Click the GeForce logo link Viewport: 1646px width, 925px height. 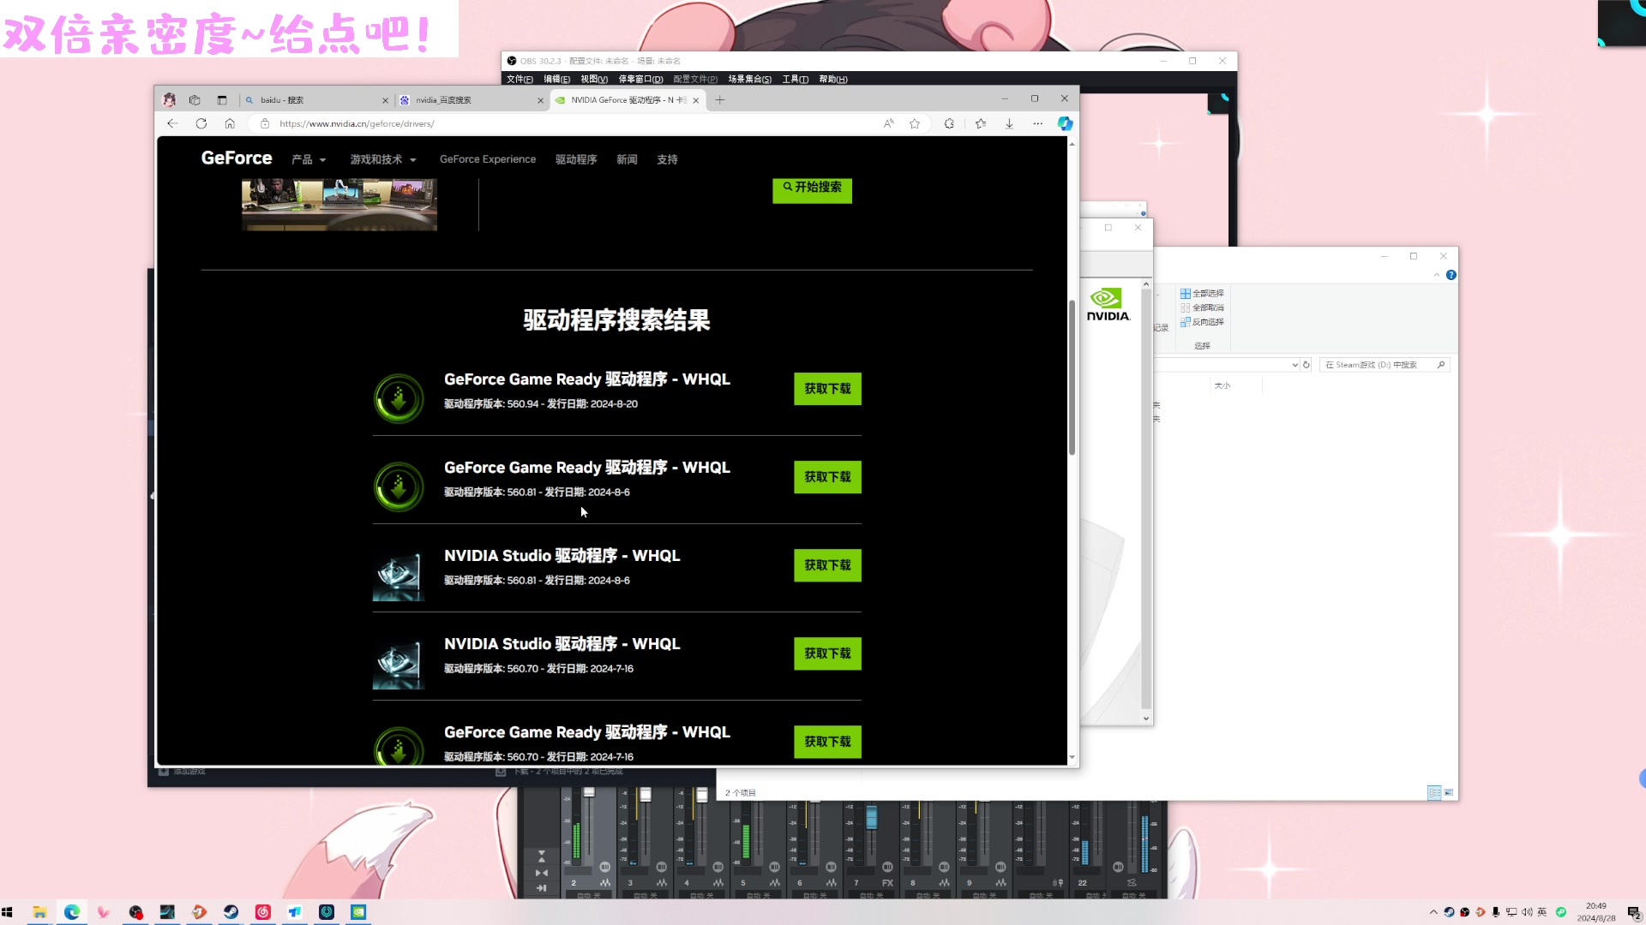(x=237, y=158)
